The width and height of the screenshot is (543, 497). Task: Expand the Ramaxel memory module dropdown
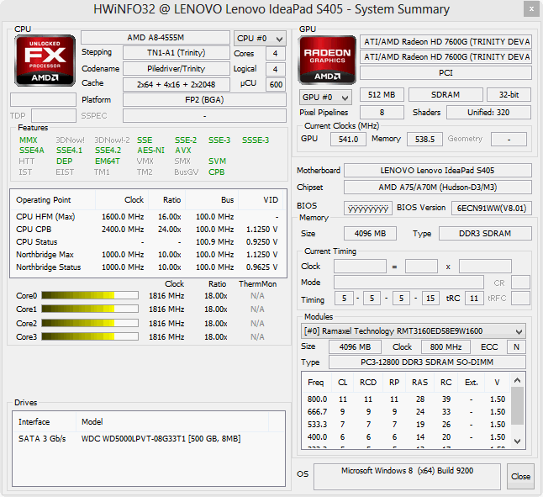point(414,331)
